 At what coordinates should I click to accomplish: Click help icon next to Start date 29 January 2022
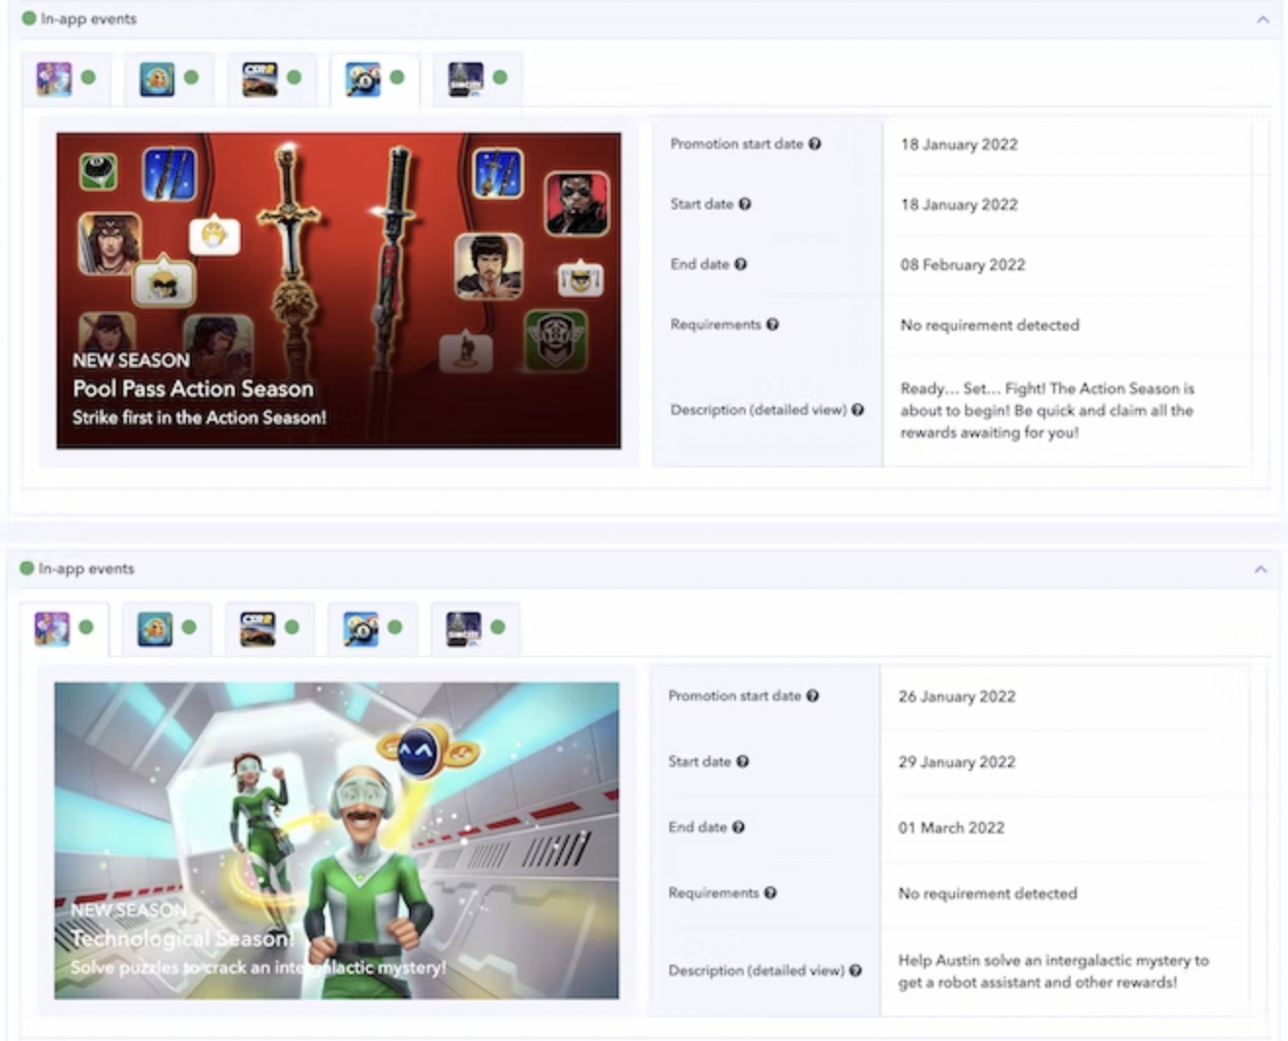(x=743, y=761)
